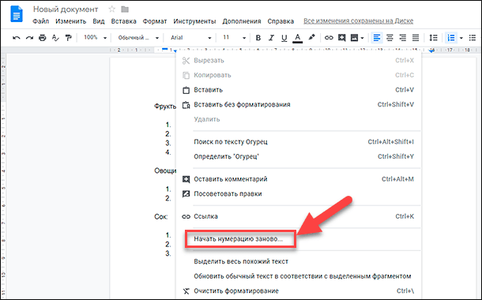482x300 pixels.
Task: Select the Paint format roller icon
Action: coord(68,38)
